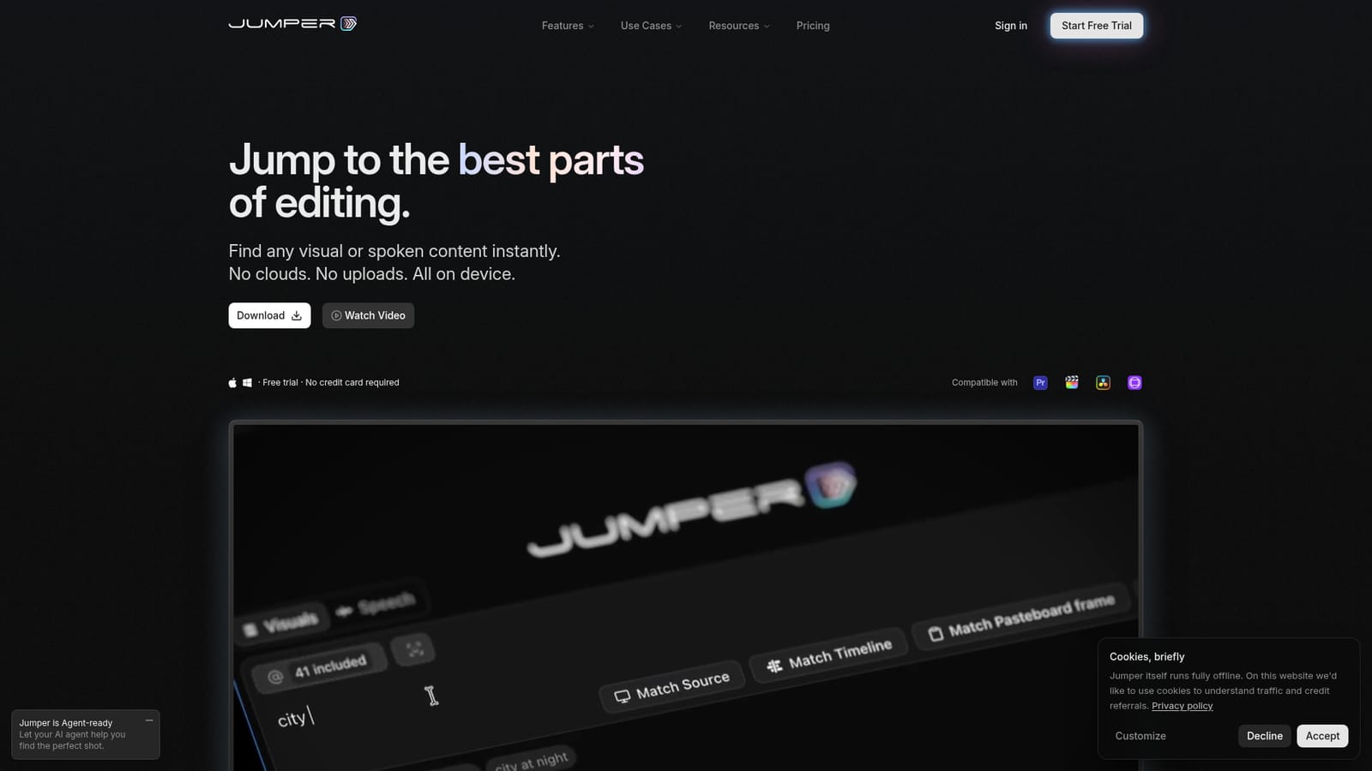Click the Apple platform icon
The width and height of the screenshot is (1372, 771).
(232, 383)
